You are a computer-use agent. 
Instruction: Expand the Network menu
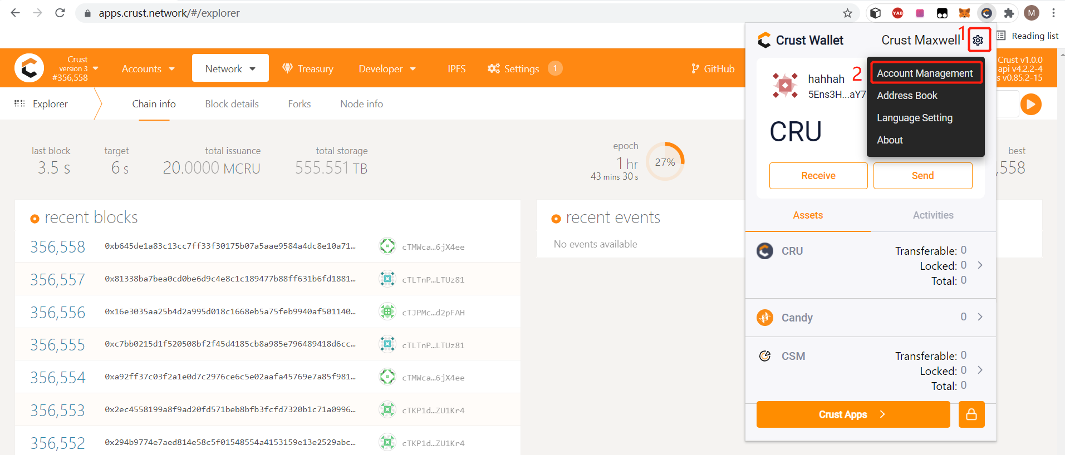click(230, 68)
